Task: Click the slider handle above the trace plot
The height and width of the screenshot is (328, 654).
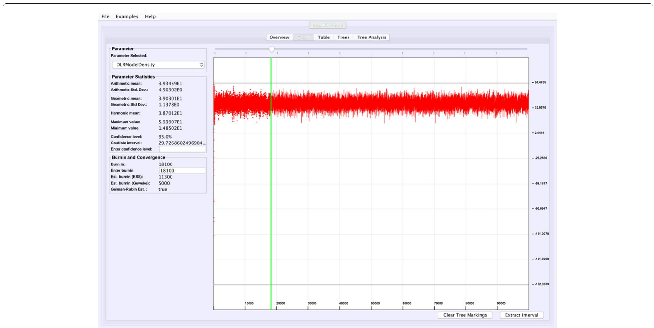Action: point(272,49)
